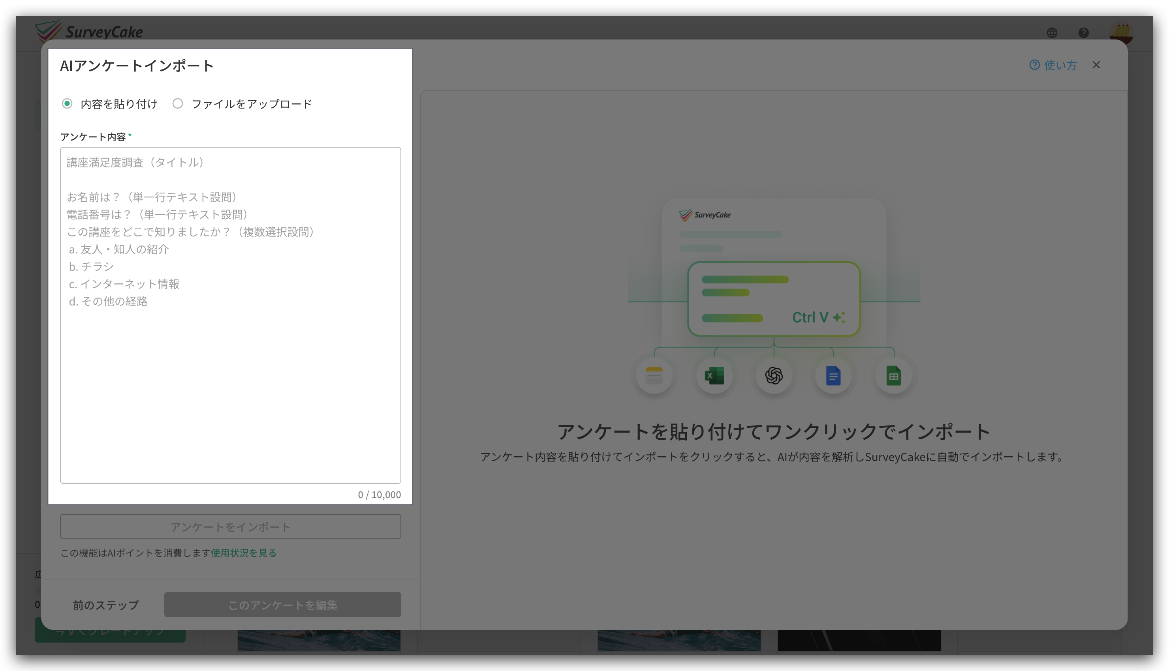Click the Google Docs icon
The width and height of the screenshot is (1169, 671).
pos(833,376)
